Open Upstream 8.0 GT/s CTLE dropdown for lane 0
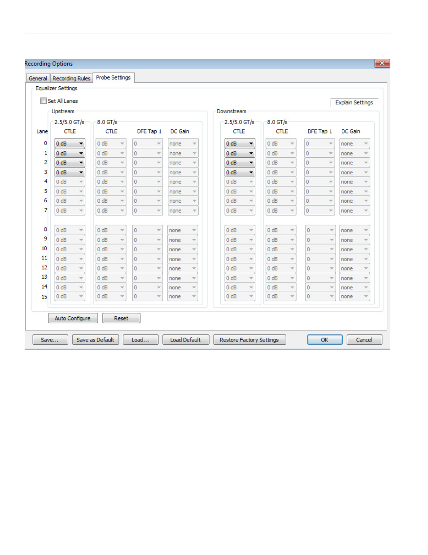 [111, 144]
